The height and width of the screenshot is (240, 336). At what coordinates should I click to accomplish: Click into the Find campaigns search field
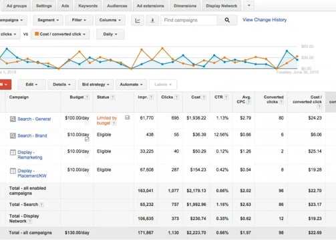click(189, 20)
